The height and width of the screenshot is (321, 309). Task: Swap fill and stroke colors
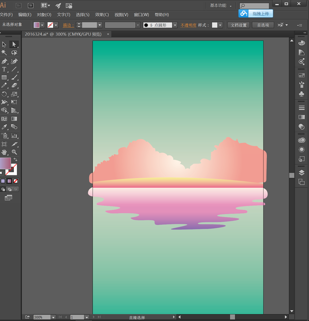[x=15, y=159]
